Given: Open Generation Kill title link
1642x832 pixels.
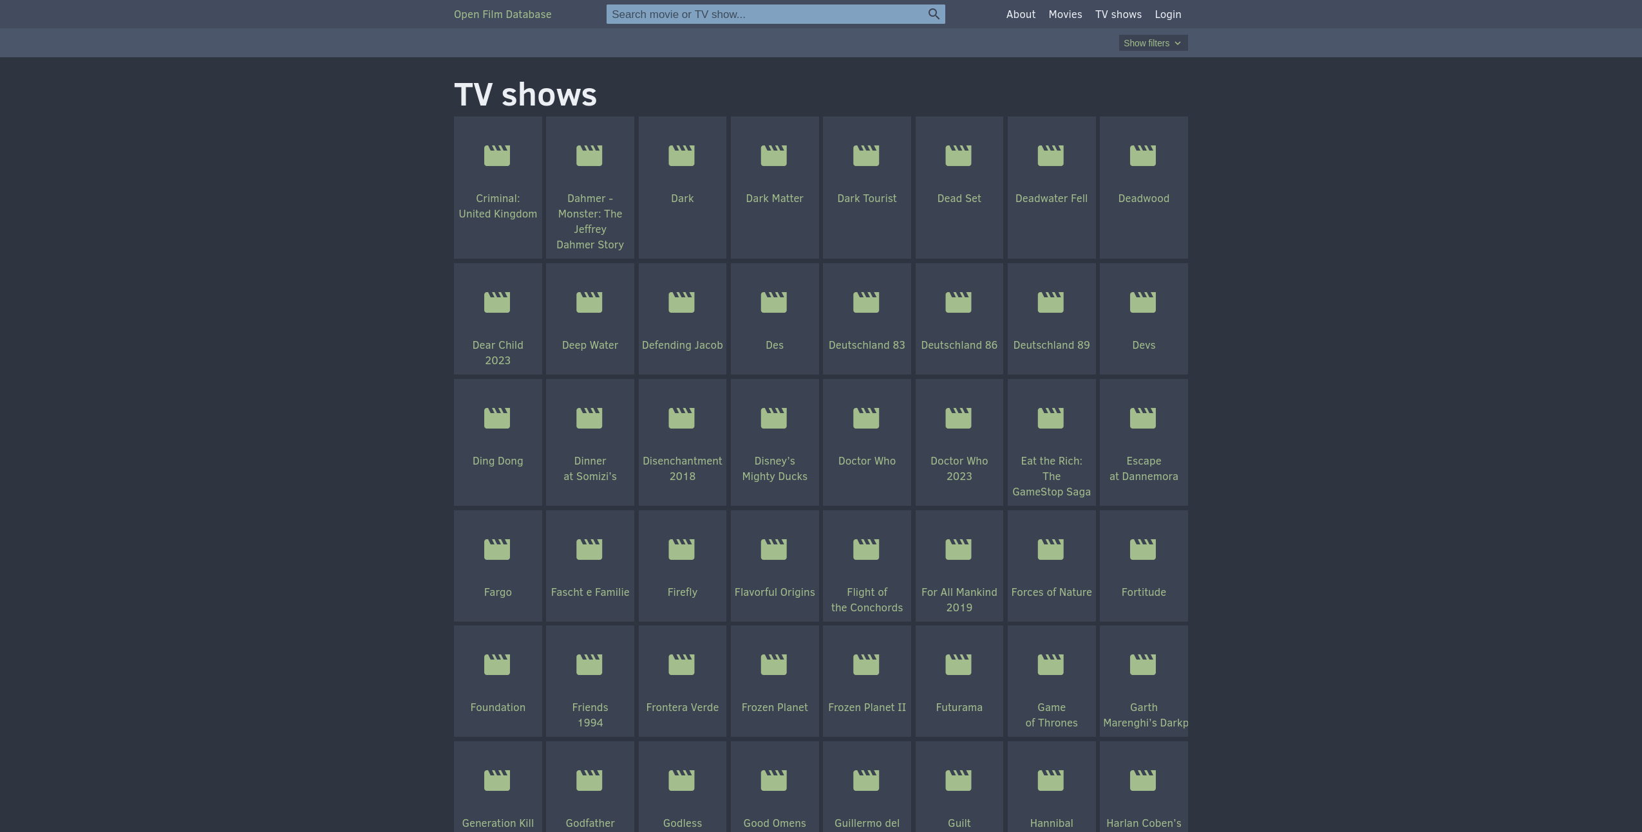Looking at the screenshot, I should (498, 823).
